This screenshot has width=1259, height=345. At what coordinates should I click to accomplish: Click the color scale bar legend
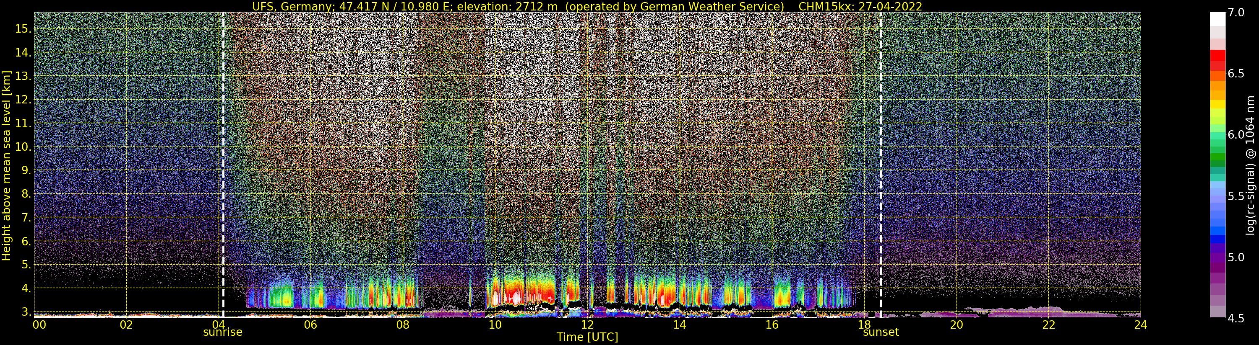pyautogui.click(x=1217, y=165)
